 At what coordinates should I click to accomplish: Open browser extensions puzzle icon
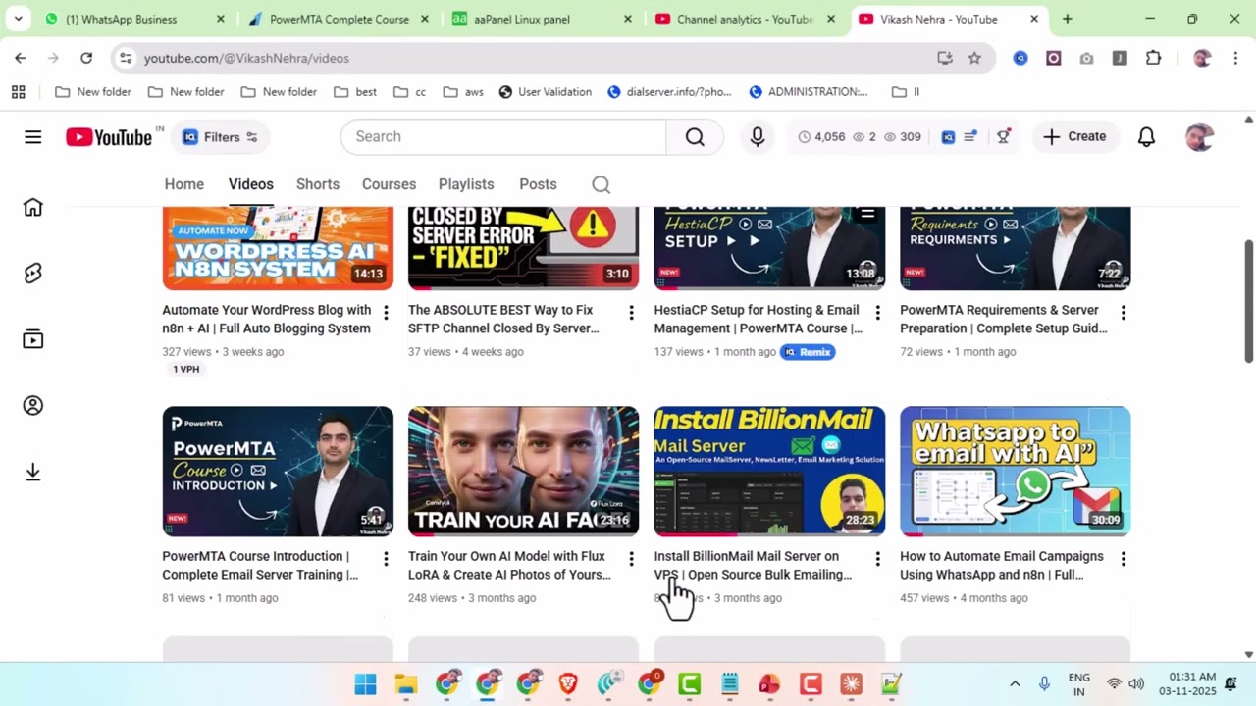coord(1154,58)
